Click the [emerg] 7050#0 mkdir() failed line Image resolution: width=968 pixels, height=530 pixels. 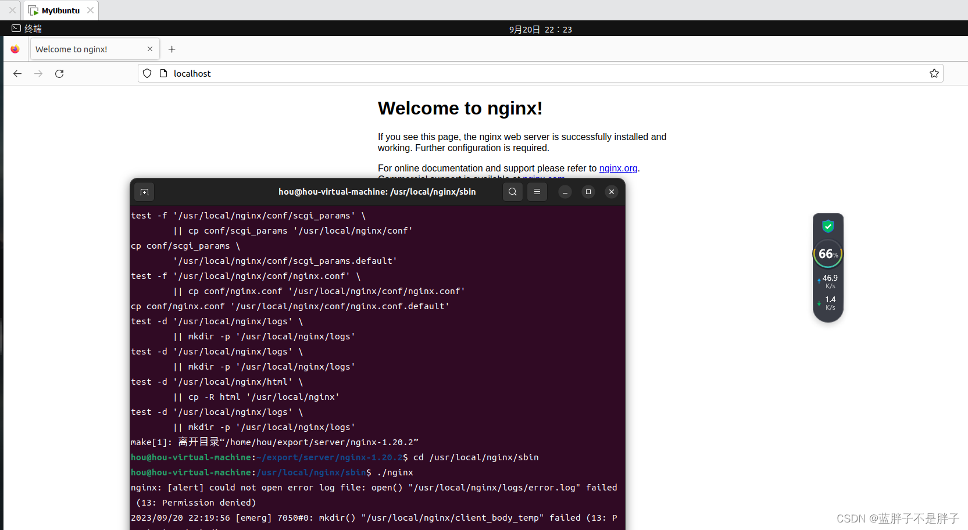coord(374,518)
